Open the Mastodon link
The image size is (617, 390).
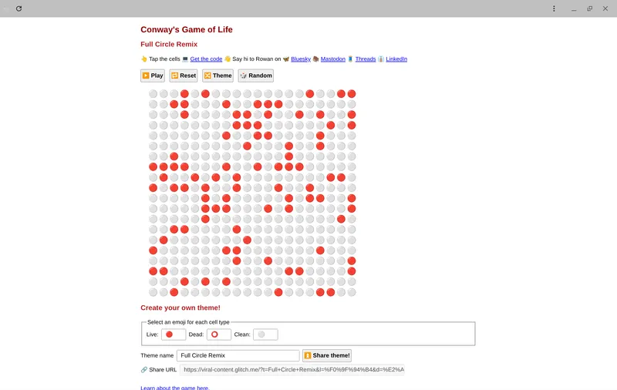[x=332, y=59]
